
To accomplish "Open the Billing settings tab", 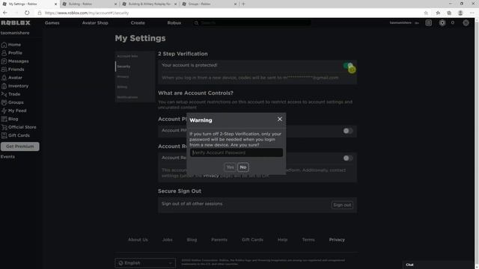I will click(x=135, y=87).
